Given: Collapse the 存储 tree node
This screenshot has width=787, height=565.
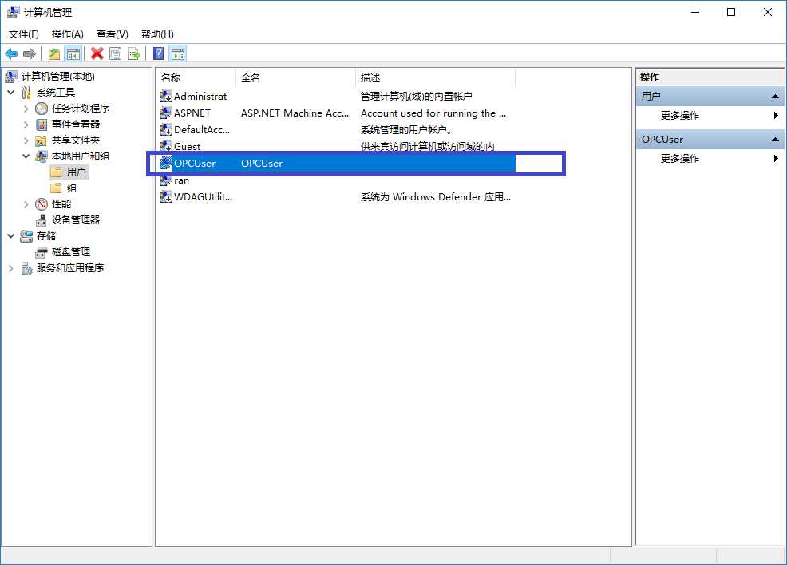Looking at the screenshot, I should click(10, 236).
